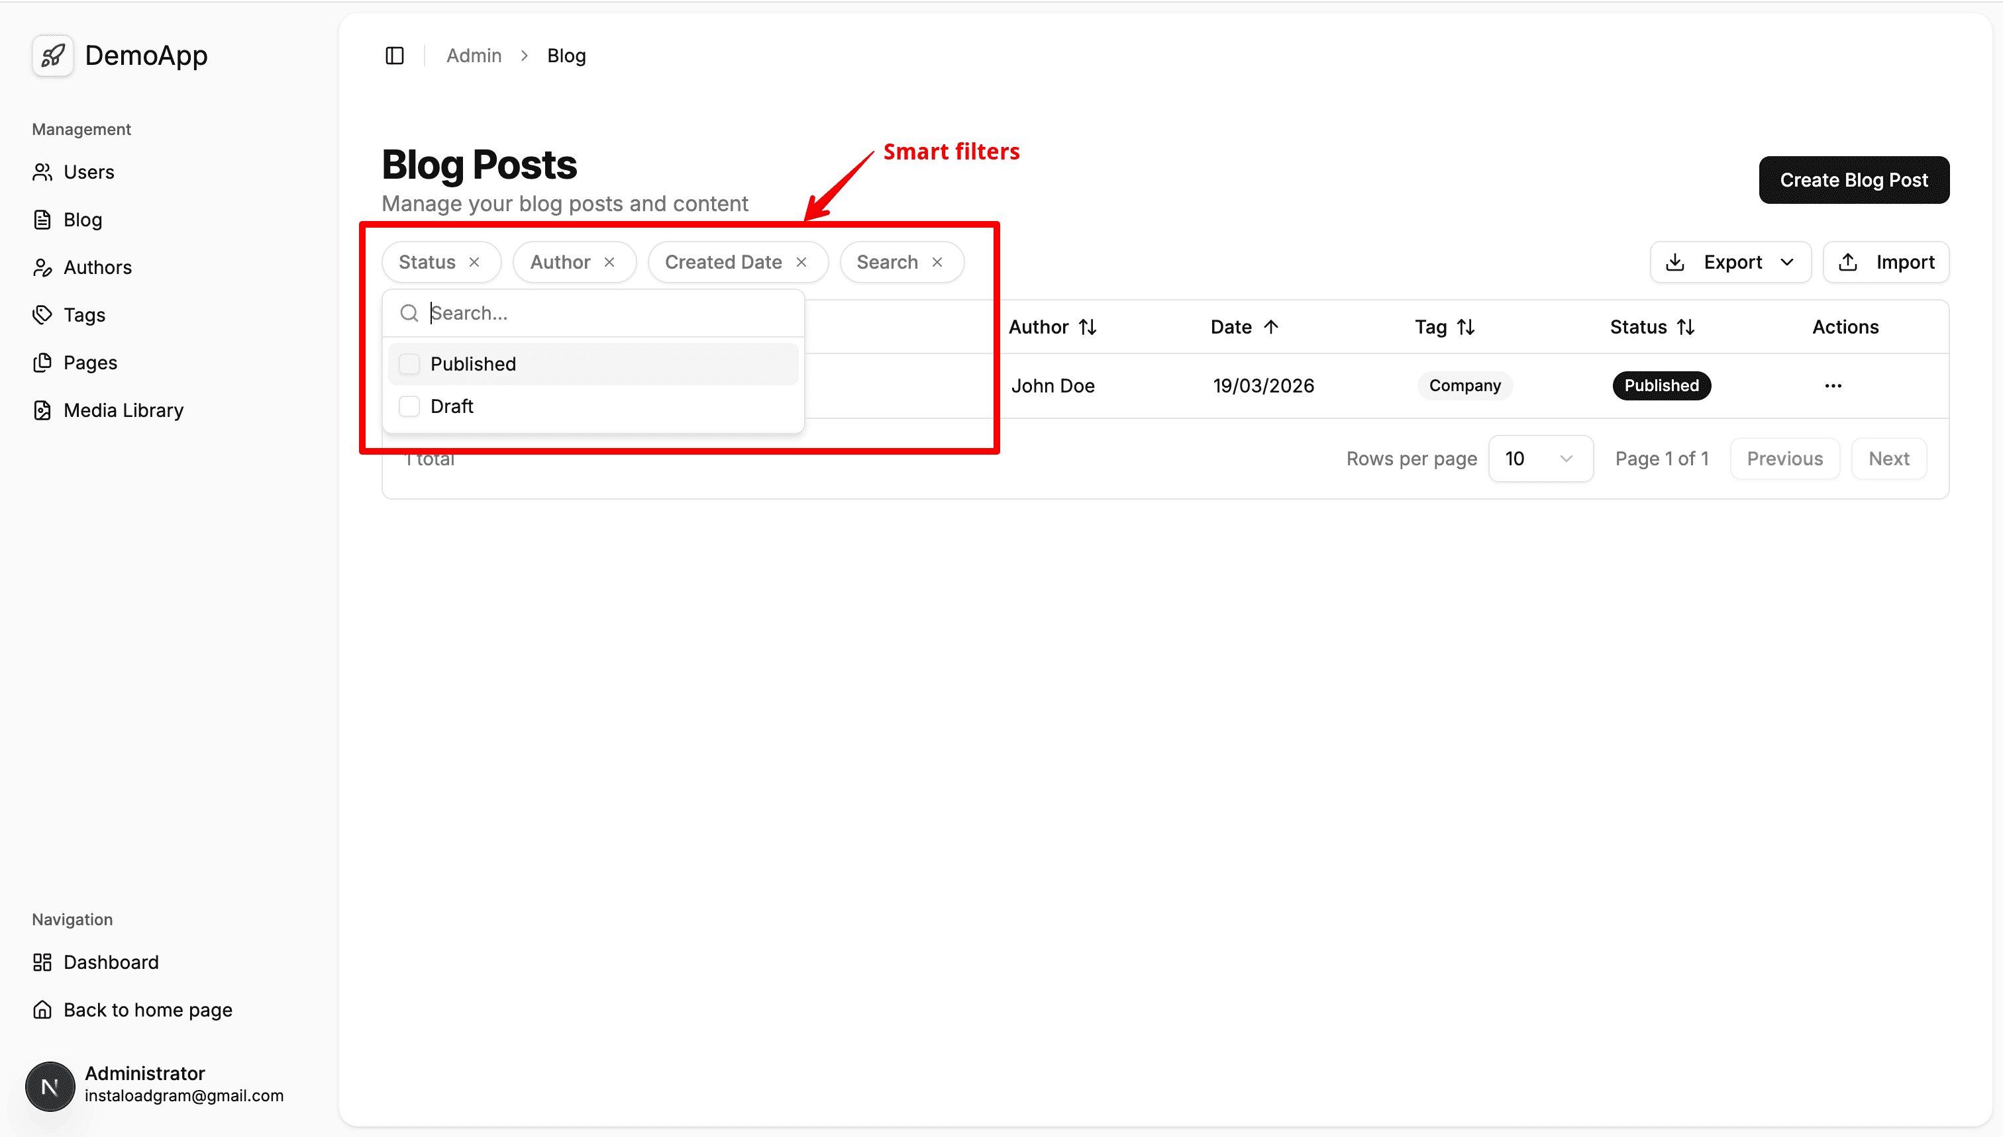
Task: Click the Import button
Action: 1885,262
